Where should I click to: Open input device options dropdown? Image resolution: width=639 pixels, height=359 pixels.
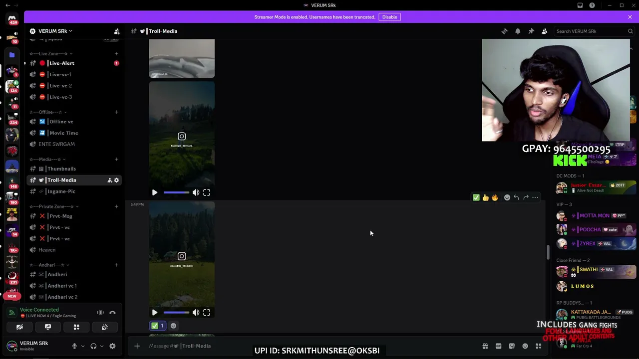pos(83,346)
